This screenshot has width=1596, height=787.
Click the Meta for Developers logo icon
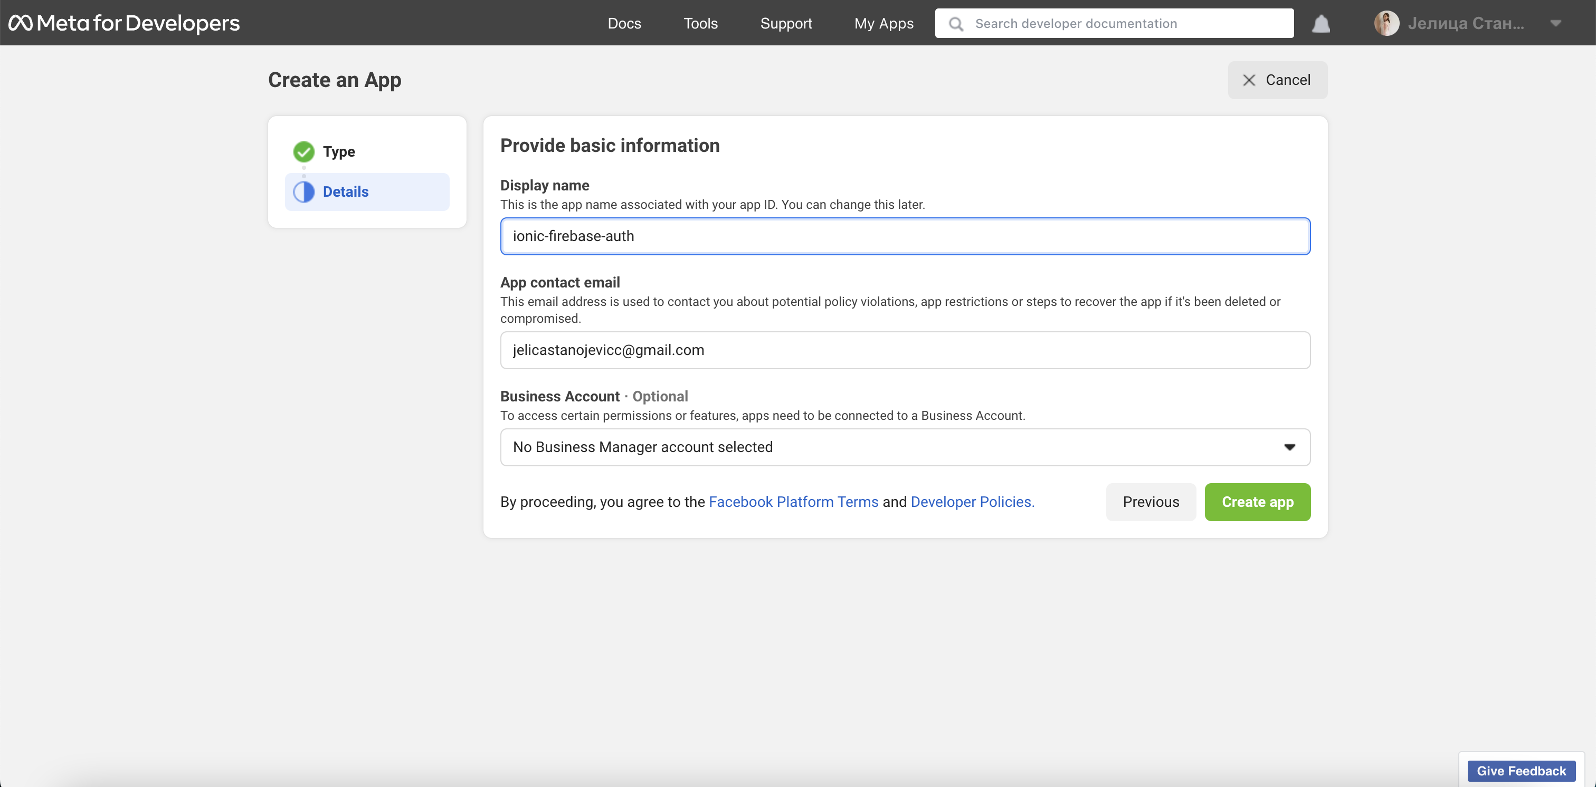(x=20, y=22)
